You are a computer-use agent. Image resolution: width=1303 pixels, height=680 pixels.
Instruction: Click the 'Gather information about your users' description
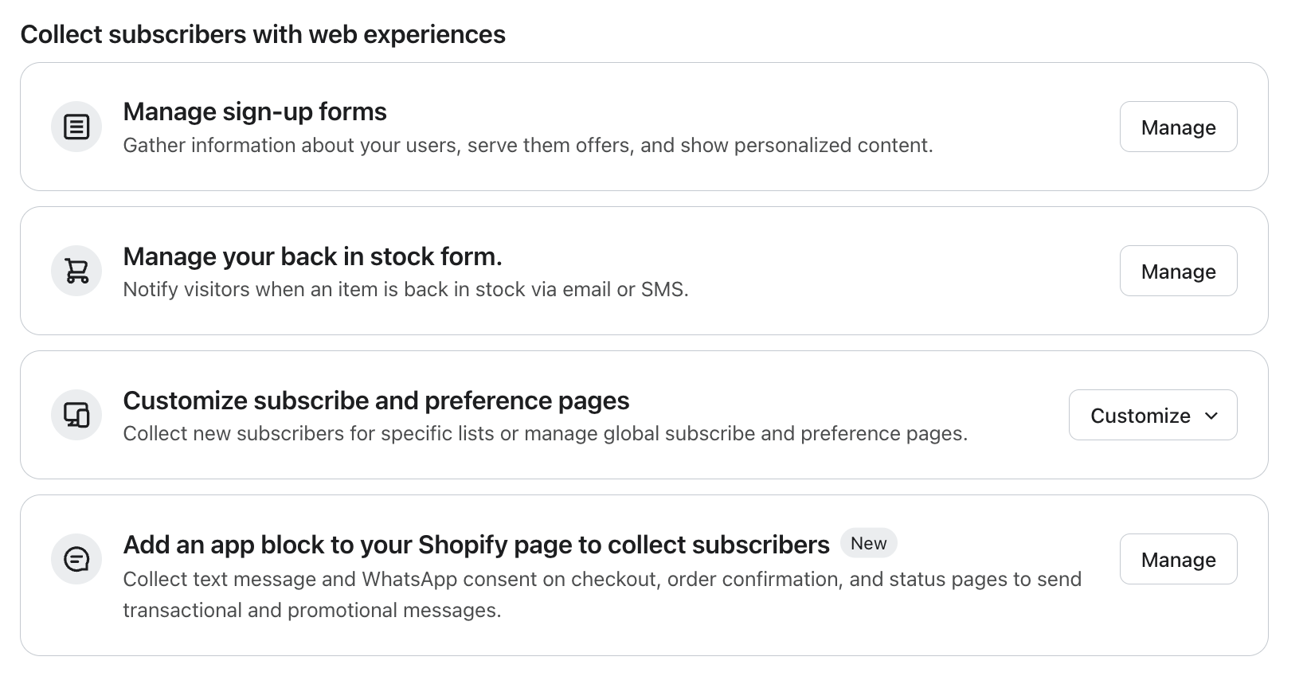[527, 146]
